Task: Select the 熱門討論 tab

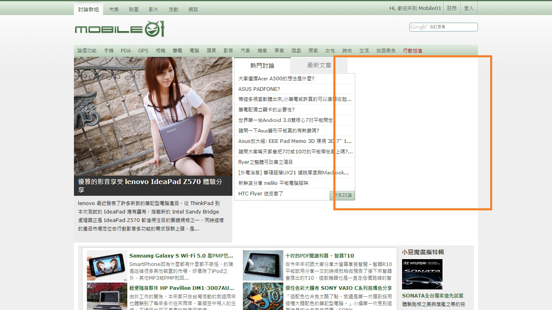Action: (x=262, y=65)
